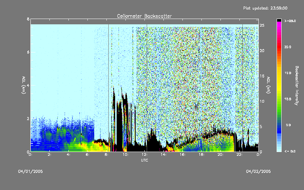Click the "2" km tick on the left axis
The height and width of the screenshot is (190, 304).
coord(28,119)
